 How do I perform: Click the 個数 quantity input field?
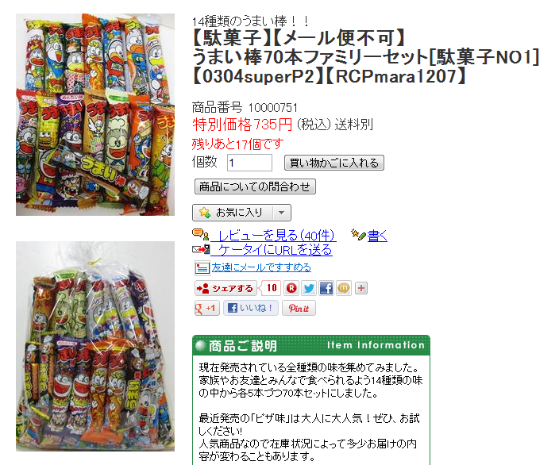[249, 163]
